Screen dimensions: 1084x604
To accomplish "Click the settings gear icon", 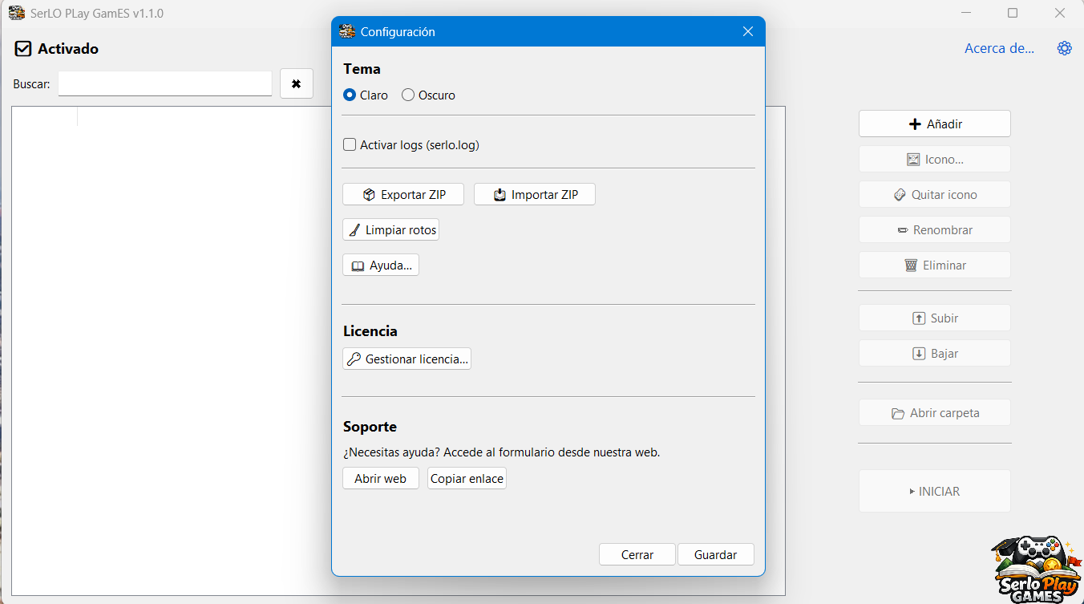I will point(1065,48).
